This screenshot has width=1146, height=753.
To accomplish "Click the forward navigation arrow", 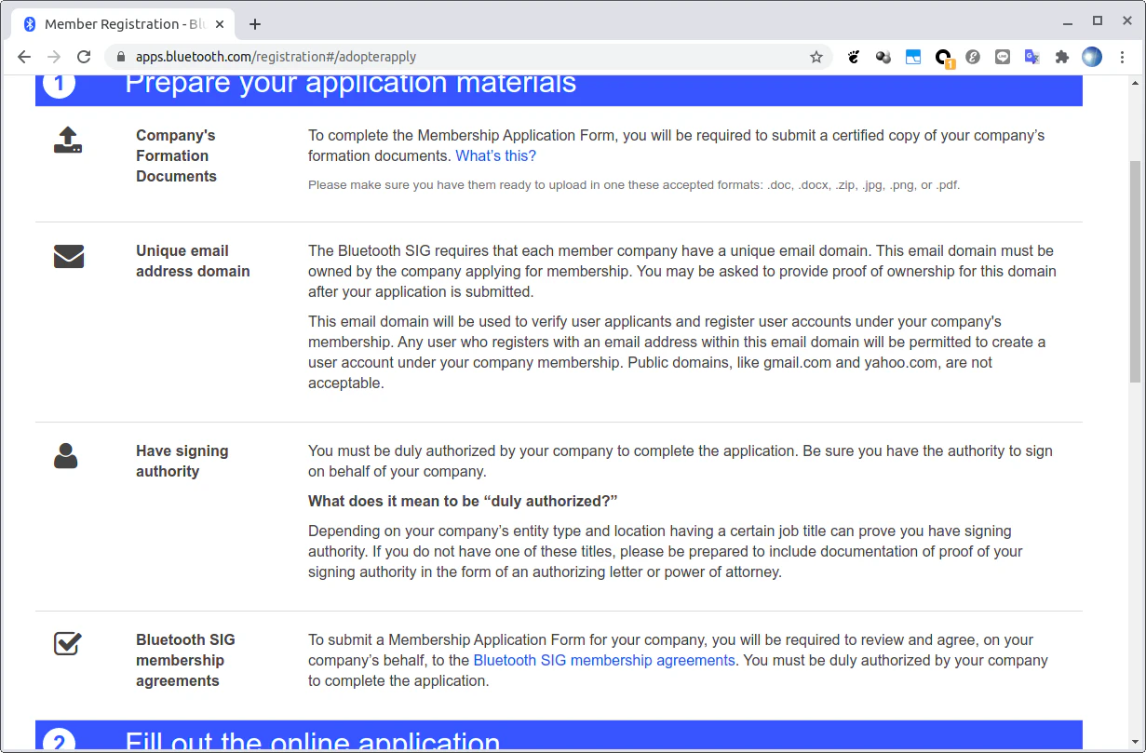I will pyautogui.click(x=54, y=57).
